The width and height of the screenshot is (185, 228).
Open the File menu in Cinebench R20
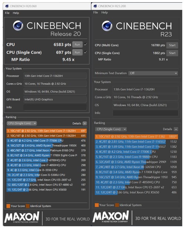click(7, 13)
